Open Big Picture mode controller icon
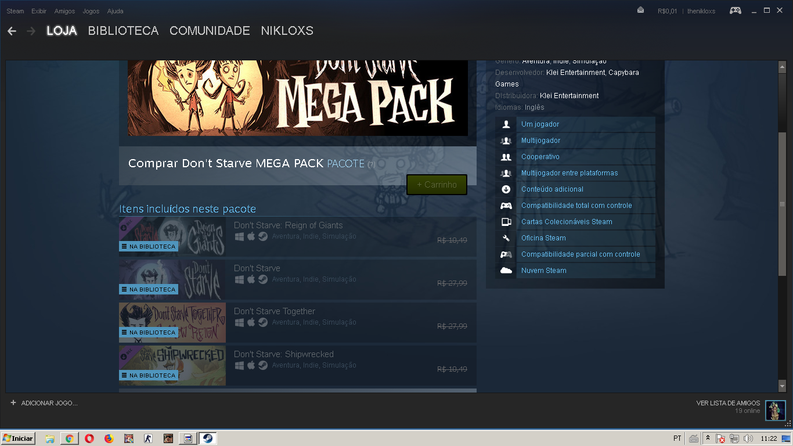Screen dimensions: 793x446 coord(735,10)
